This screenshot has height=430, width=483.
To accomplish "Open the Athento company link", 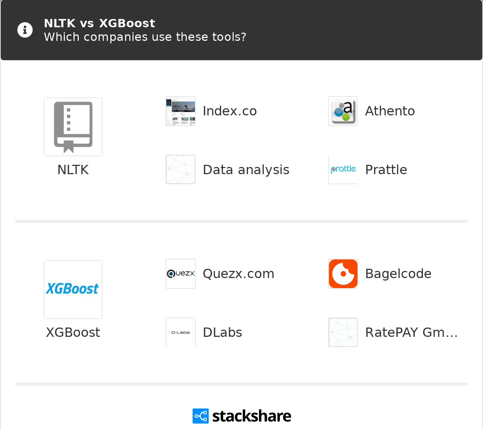I will (390, 111).
